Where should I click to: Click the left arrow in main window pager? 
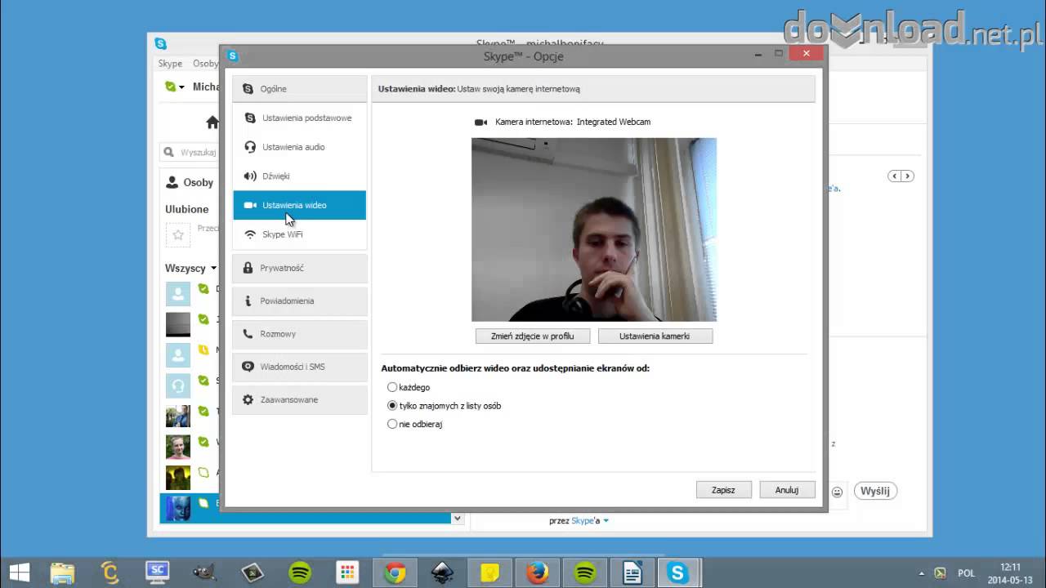point(895,176)
